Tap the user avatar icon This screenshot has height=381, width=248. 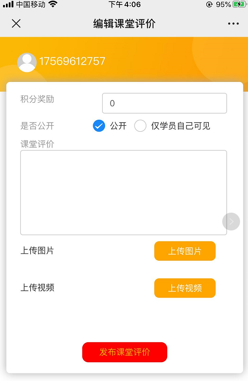27,62
